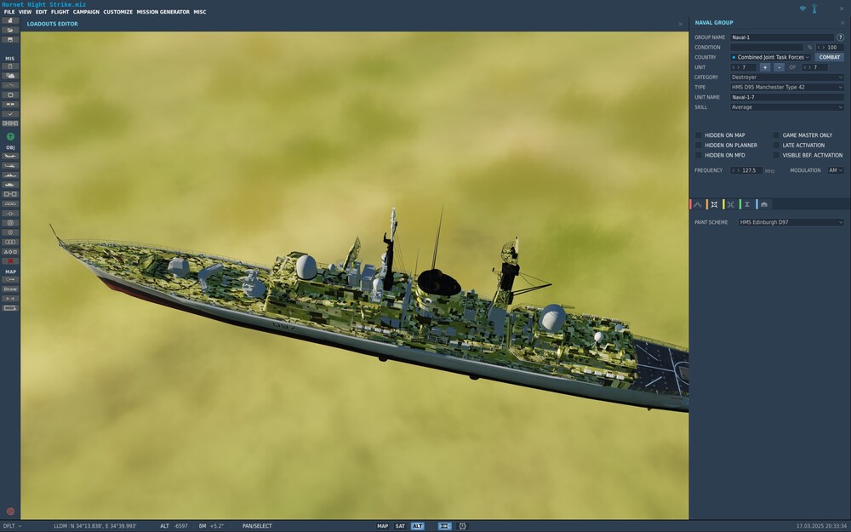The image size is (851, 532).
Task: Click the distance ruler icon under Draw
Action: click(10, 299)
